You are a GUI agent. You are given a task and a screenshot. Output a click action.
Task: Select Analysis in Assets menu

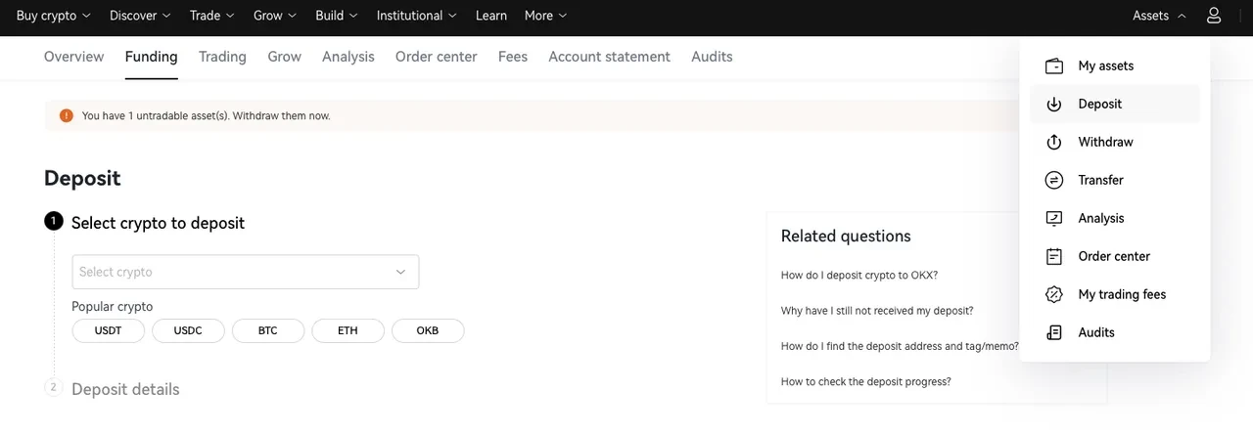coord(1115,218)
